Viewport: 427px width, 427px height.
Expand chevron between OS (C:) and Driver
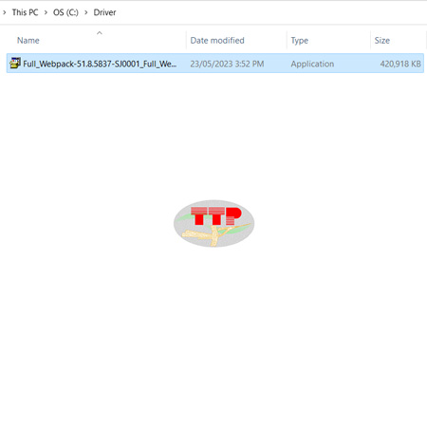86,12
